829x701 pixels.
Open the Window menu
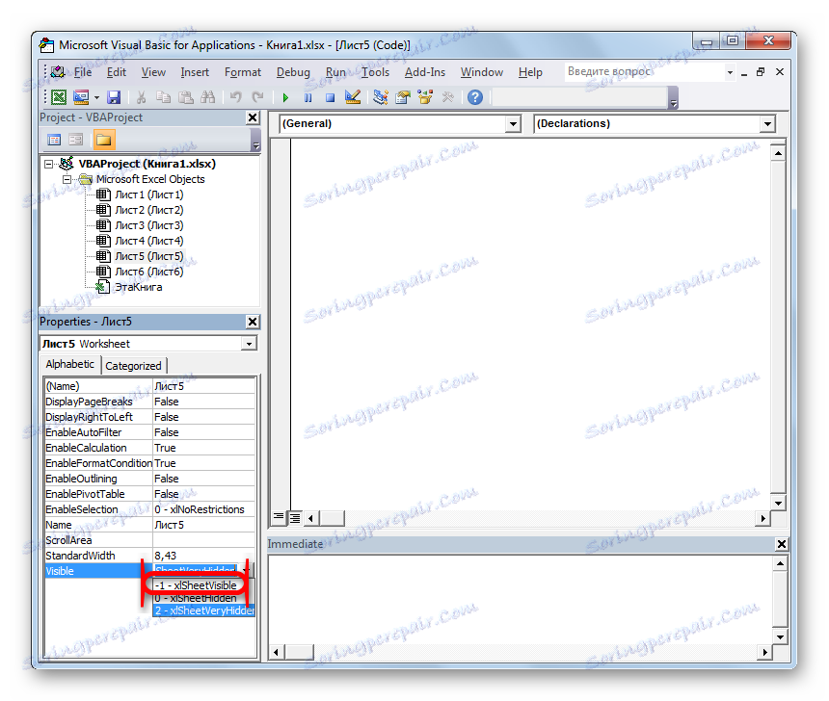pos(482,72)
